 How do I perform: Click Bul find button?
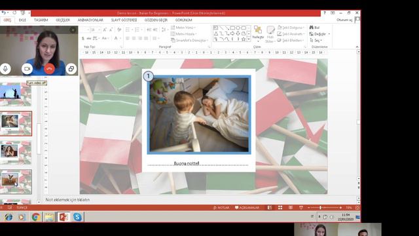[x=314, y=28]
